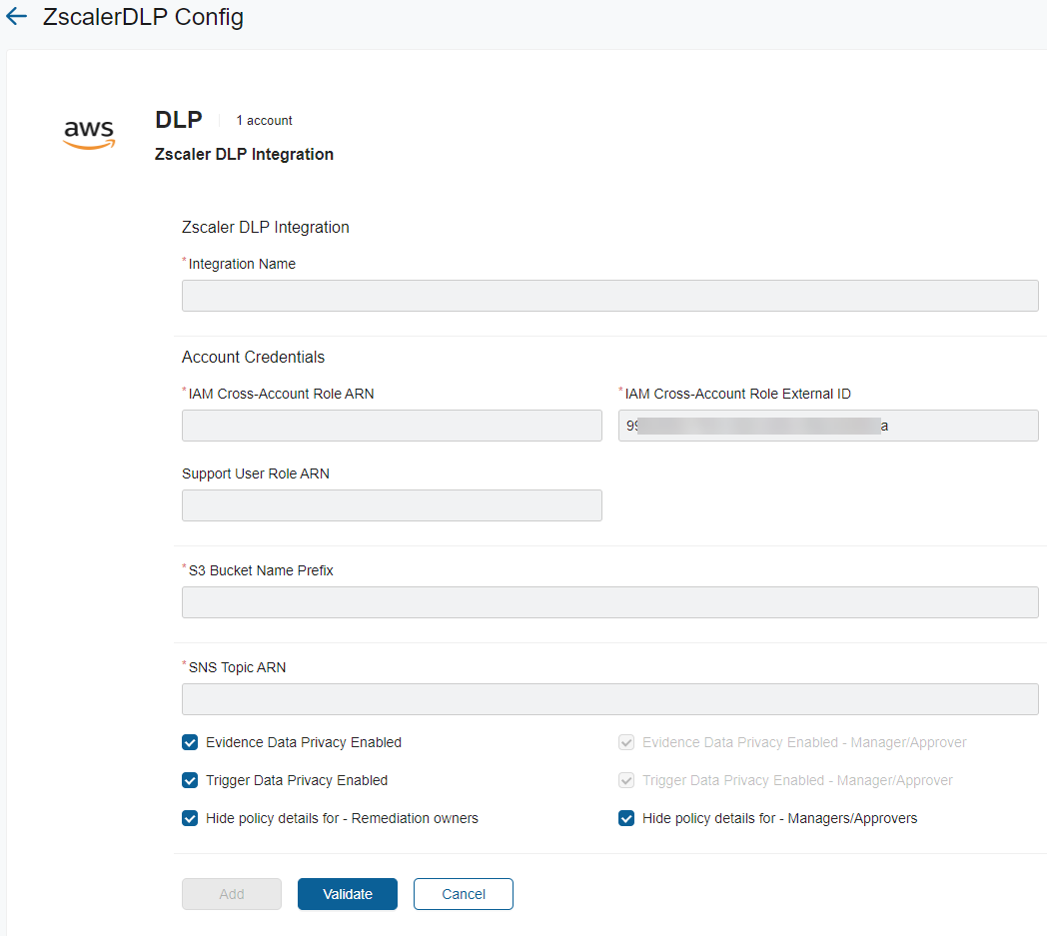Click the Support User Role ARN field
1047x936 pixels.
click(391, 505)
